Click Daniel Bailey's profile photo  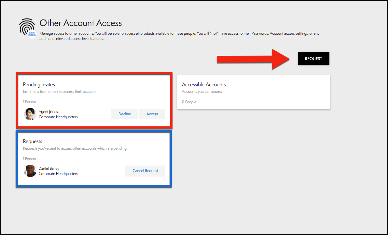31,171
